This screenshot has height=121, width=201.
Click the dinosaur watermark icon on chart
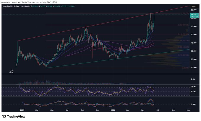[12, 71]
